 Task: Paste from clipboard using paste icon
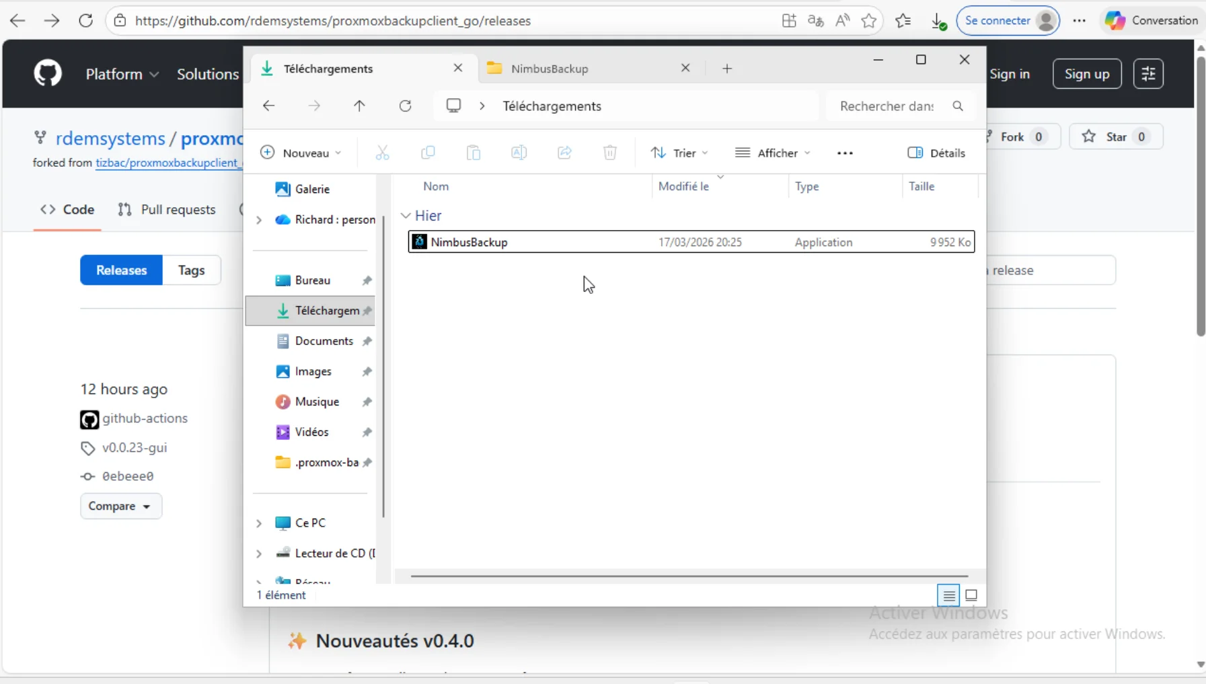pos(474,153)
